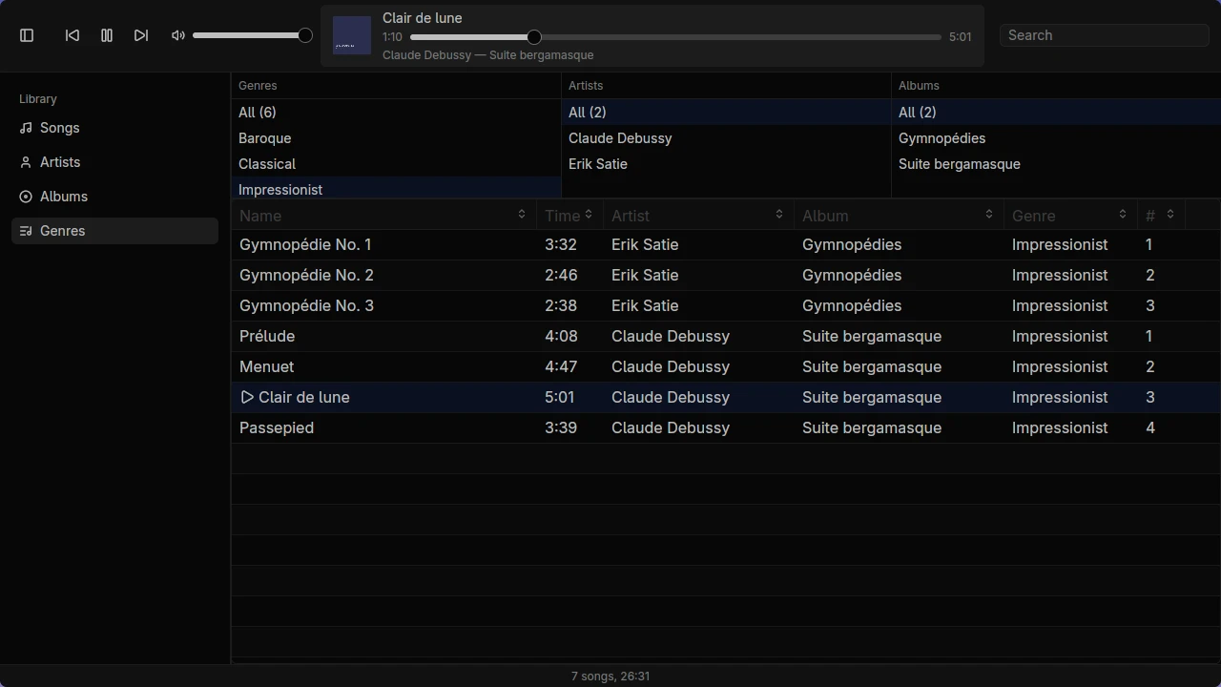Select All (6) in Genres
1221x687 pixels.
click(x=396, y=113)
